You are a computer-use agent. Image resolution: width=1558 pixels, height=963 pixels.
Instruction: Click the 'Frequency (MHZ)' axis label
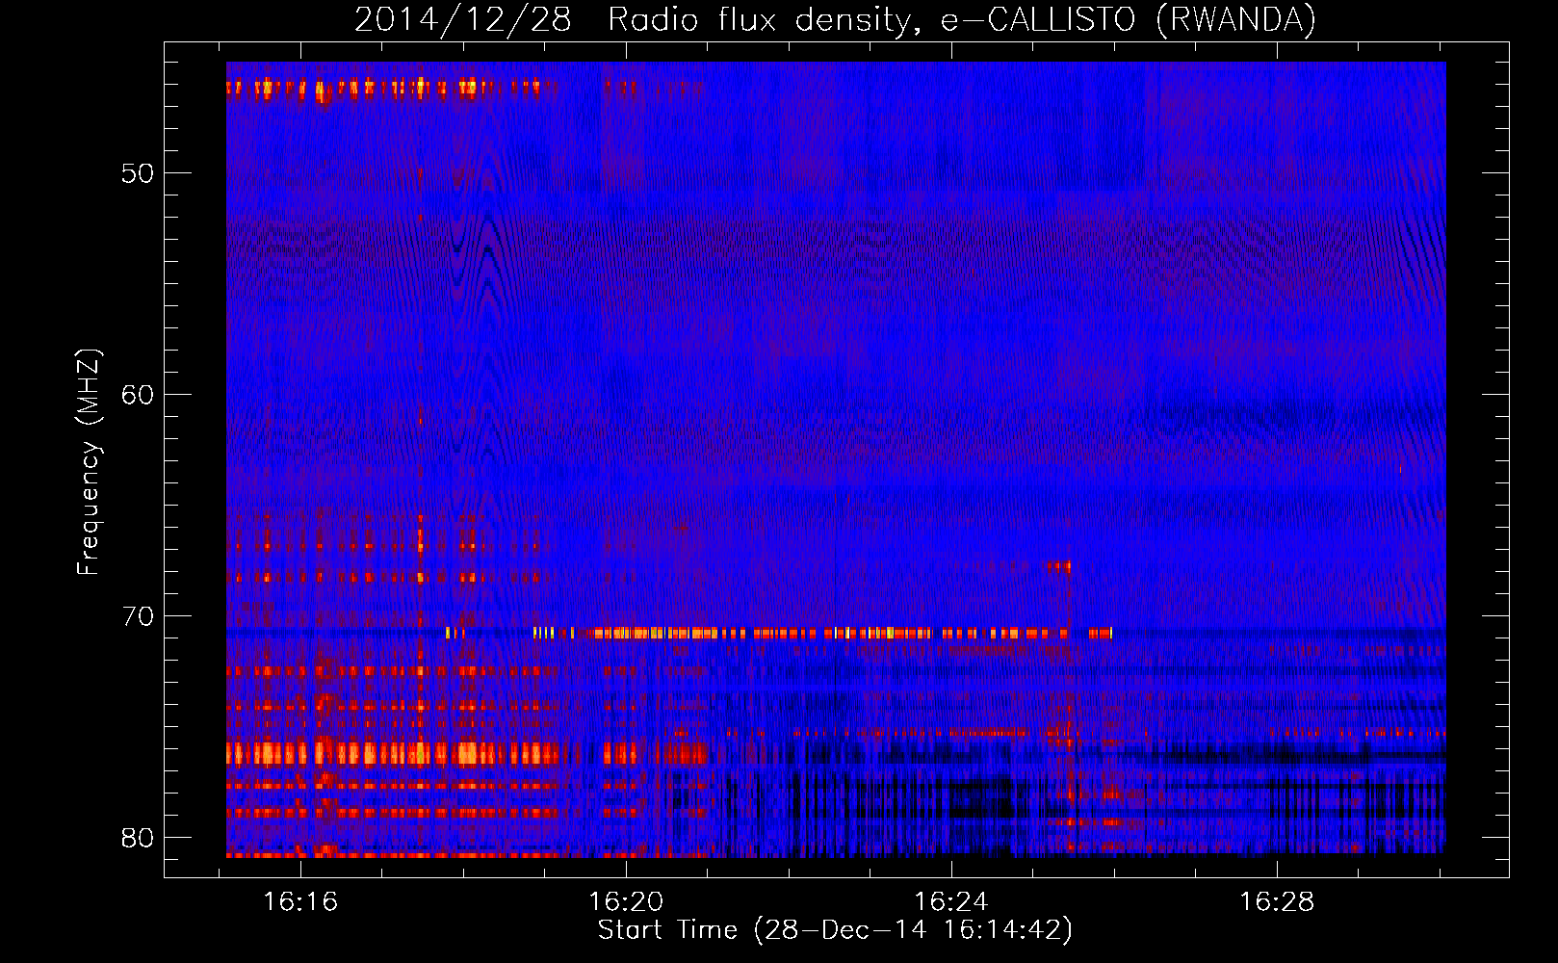89,462
